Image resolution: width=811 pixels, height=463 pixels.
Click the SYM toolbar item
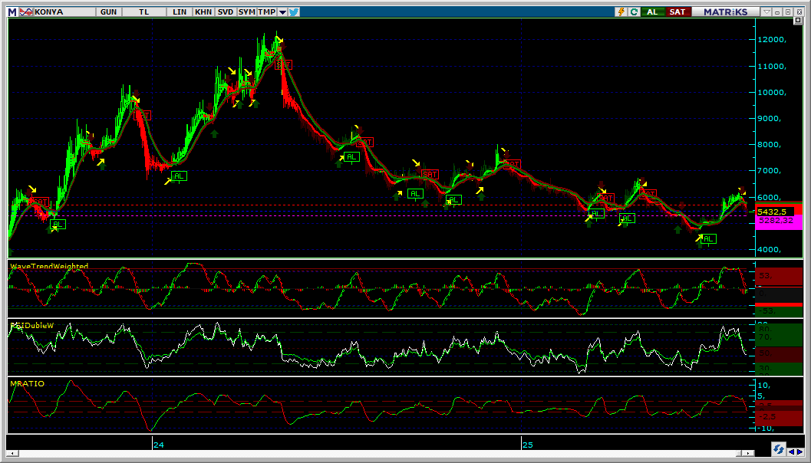click(x=247, y=11)
